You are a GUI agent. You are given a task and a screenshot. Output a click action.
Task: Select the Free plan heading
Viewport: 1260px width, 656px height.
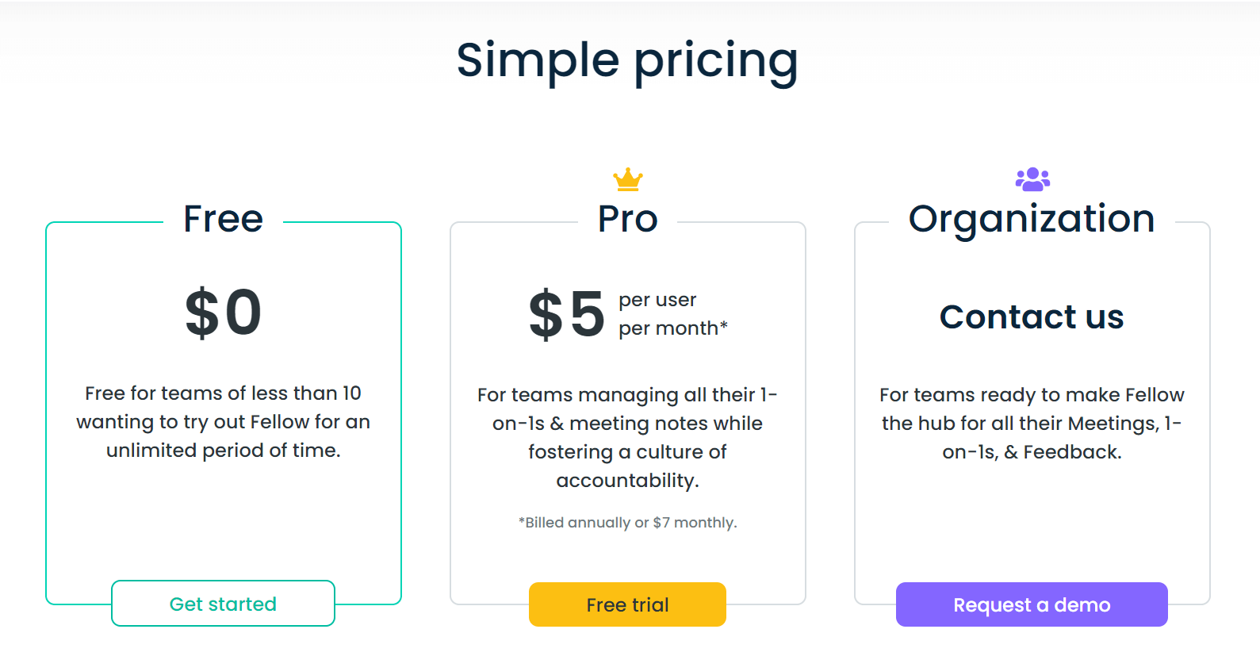[x=223, y=219]
